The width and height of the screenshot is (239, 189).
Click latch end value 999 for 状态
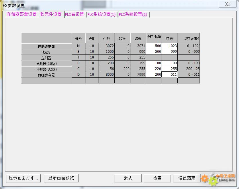click(170, 52)
